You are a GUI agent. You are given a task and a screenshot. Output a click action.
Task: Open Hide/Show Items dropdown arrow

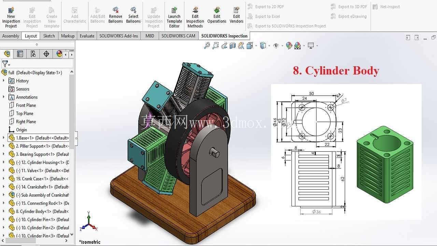282,46
